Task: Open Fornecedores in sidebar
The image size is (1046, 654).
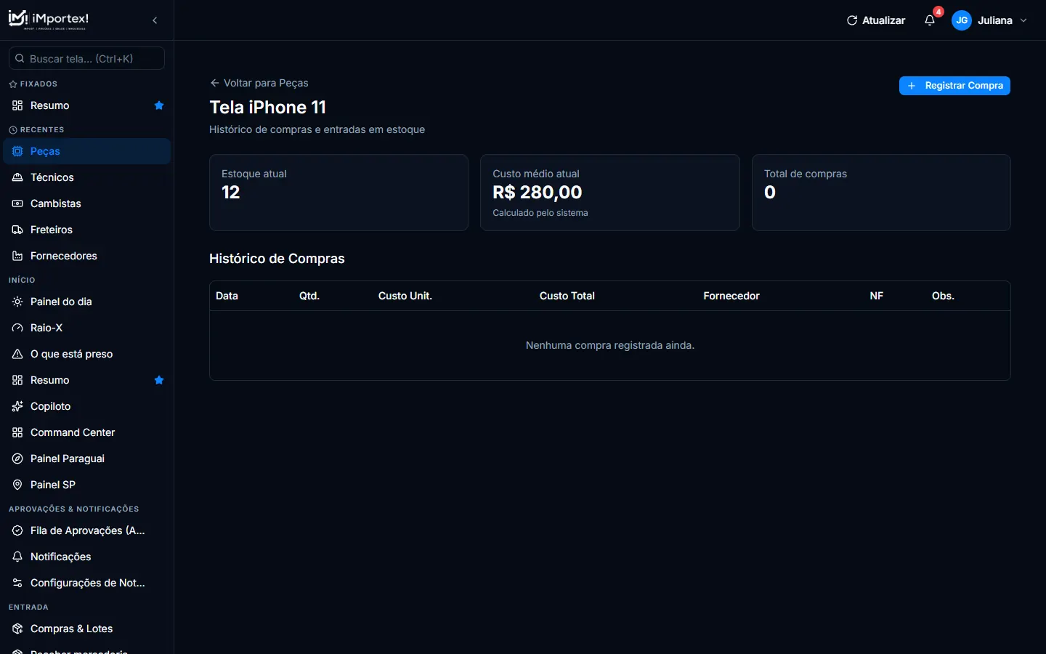Action: 86,256
